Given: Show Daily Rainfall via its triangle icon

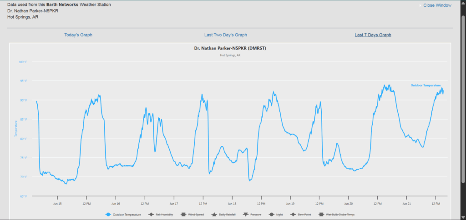Looking at the screenshot, I should tap(213, 215).
